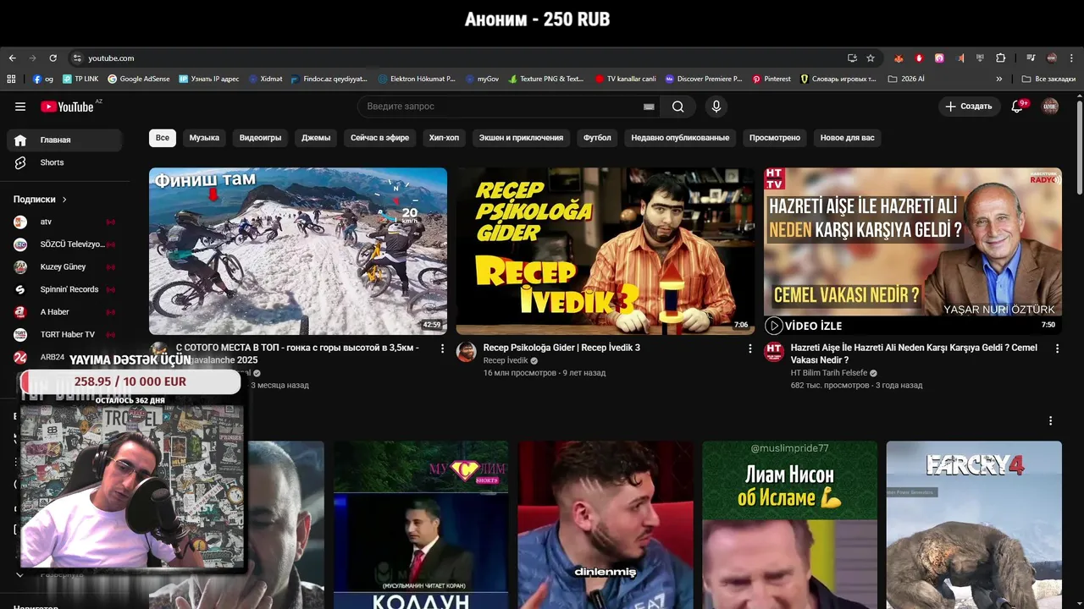Open Shorts in the sidebar

pos(64,162)
